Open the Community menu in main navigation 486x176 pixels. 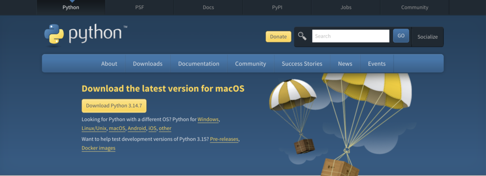tap(251, 63)
